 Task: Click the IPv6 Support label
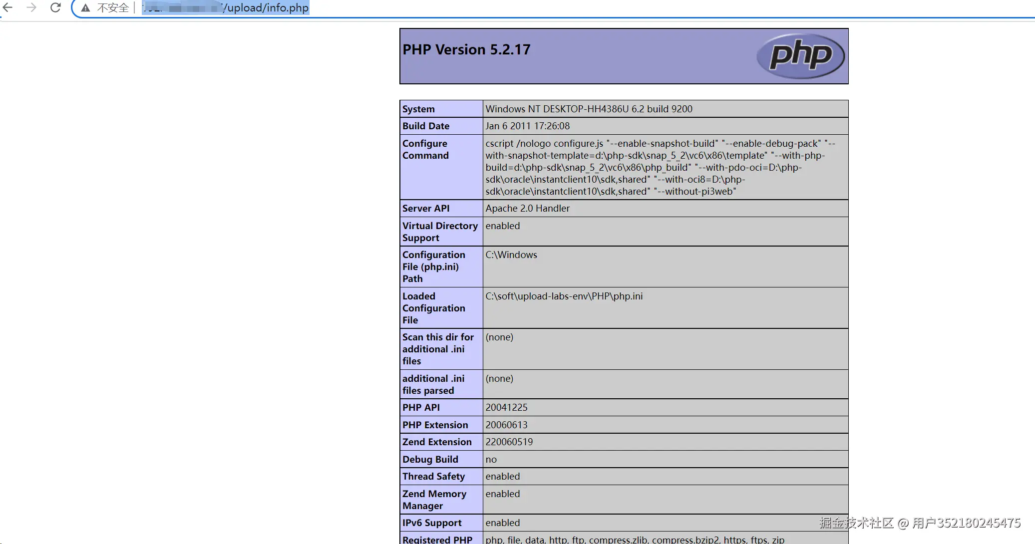pos(432,523)
